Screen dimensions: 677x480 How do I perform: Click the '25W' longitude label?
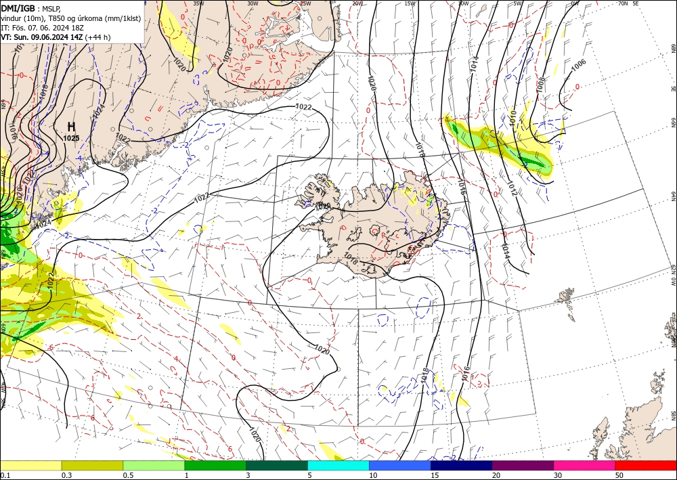click(x=305, y=3)
